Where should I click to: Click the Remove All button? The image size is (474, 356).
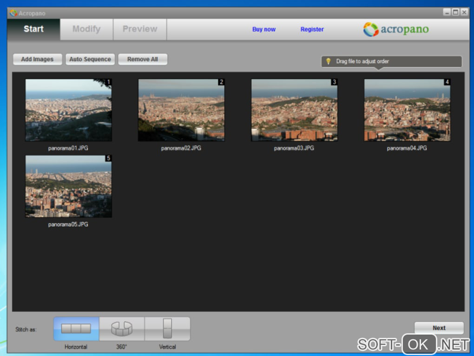click(x=143, y=59)
